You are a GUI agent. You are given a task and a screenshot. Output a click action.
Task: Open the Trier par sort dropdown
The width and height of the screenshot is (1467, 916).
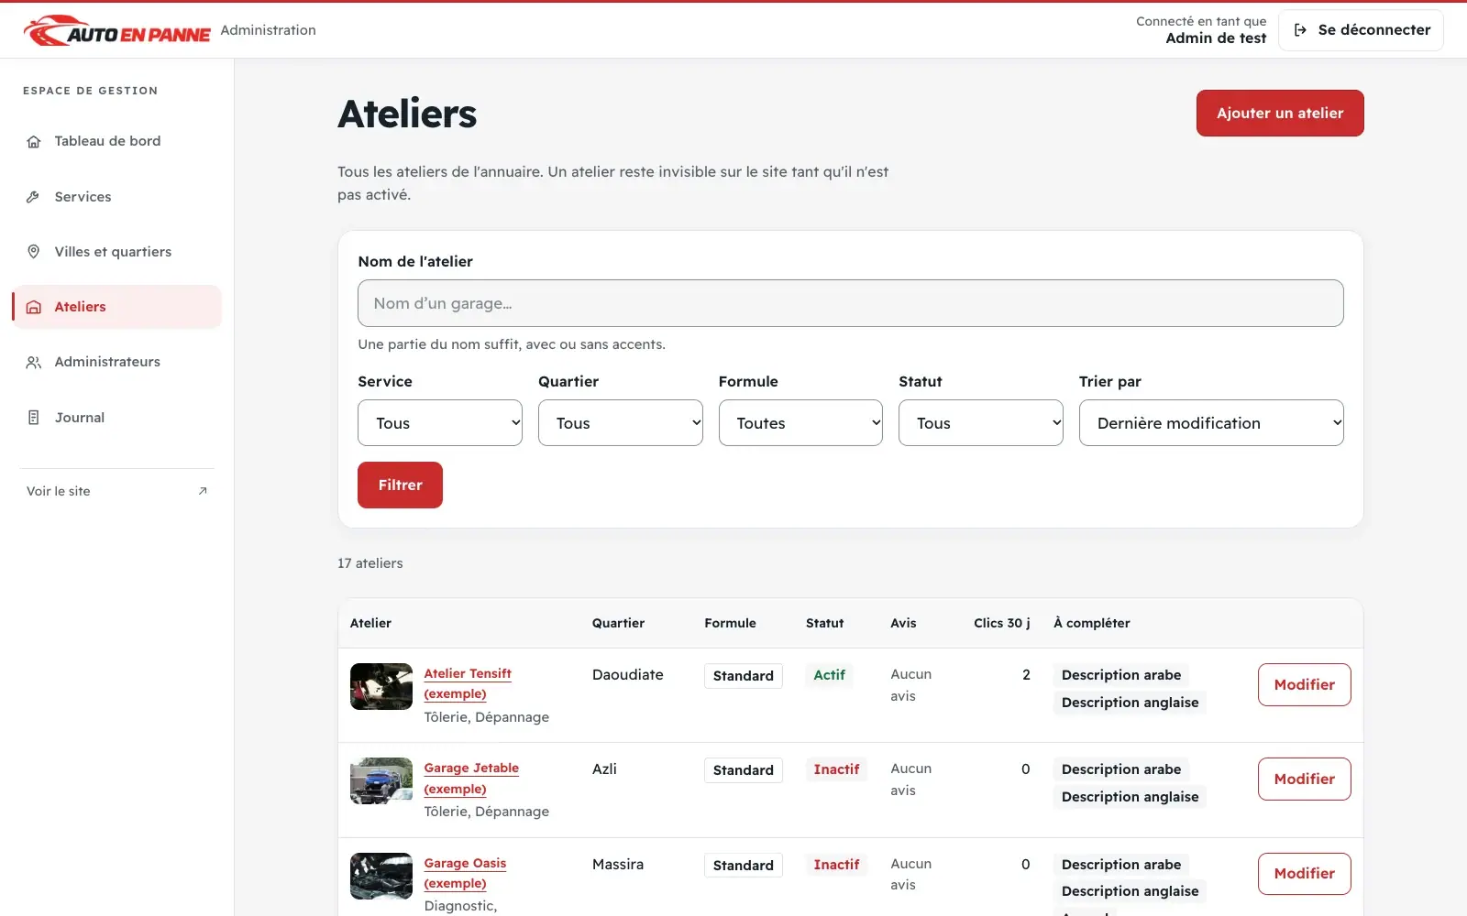tap(1211, 423)
